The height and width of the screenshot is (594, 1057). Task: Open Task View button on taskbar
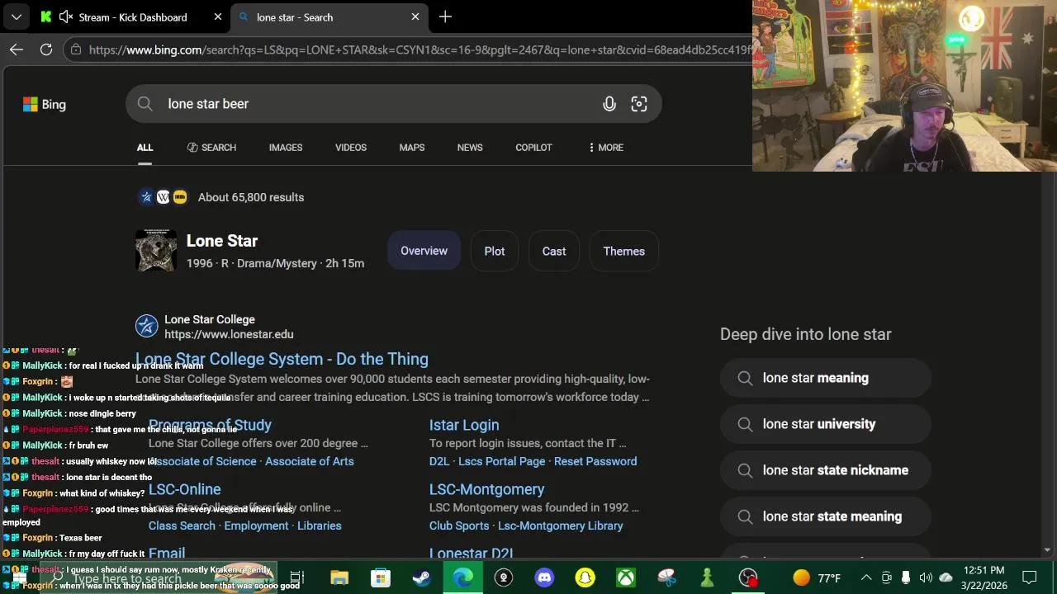pos(297,577)
